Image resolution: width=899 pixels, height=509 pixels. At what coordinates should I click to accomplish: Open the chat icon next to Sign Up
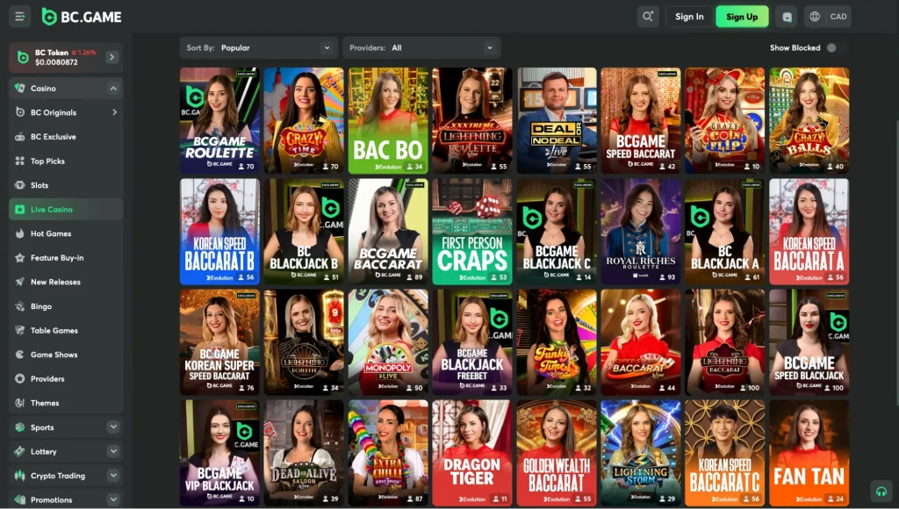(x=786, y=16)
